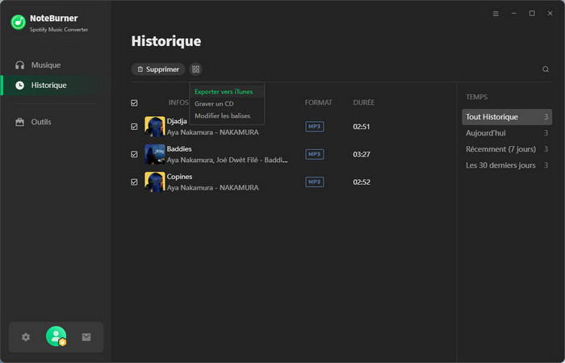This screenshot has width=565, height=363.
Task: Click duration 02:51
Action: 362,127
